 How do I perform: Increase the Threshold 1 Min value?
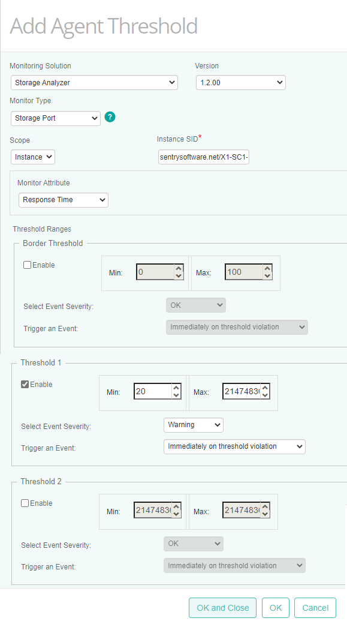tap(176, 388)
